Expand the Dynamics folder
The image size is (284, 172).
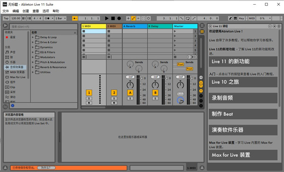point(33,47)
